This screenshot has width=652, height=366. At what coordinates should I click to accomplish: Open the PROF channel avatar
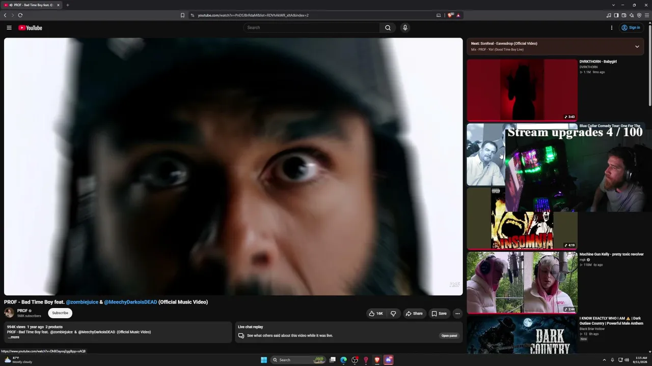(x=9, y=313)
